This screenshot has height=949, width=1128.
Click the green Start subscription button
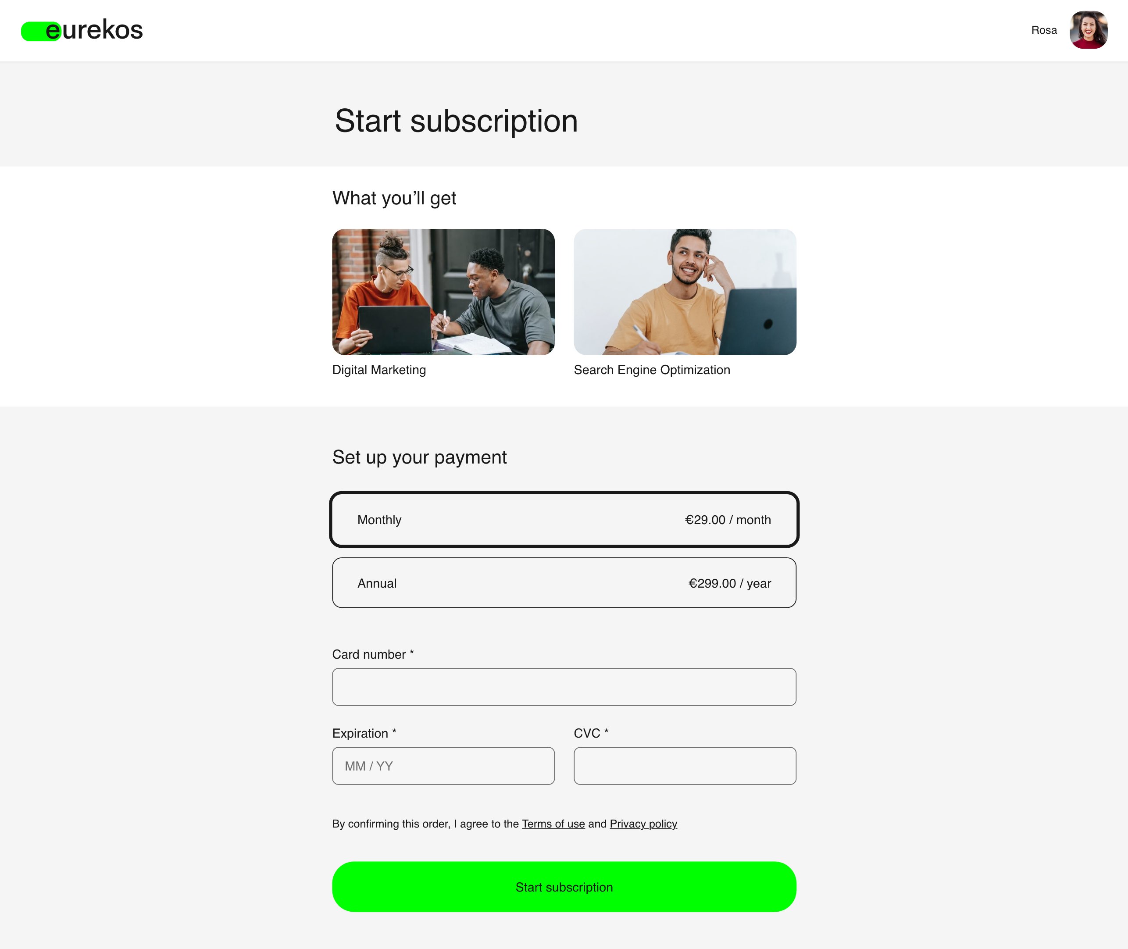coord(564,887)
